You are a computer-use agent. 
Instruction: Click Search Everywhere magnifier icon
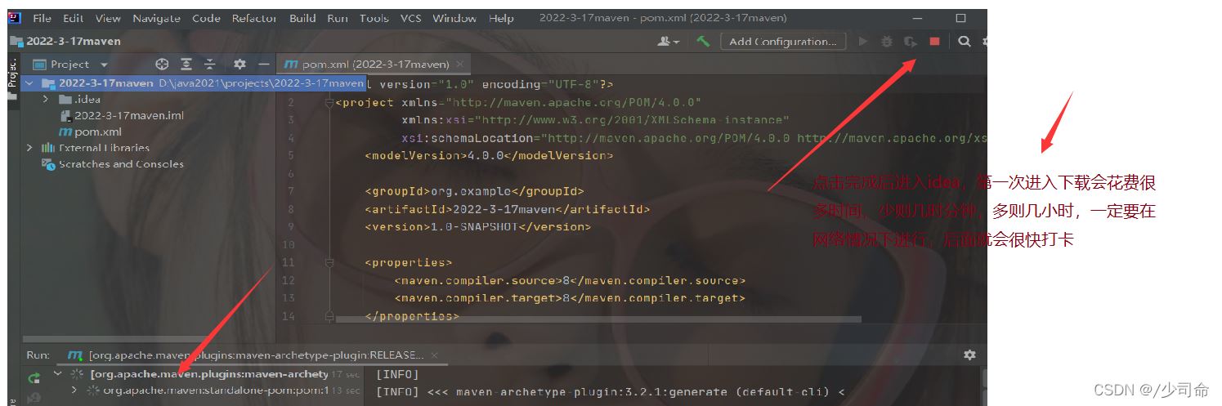(x=965, y=41)
